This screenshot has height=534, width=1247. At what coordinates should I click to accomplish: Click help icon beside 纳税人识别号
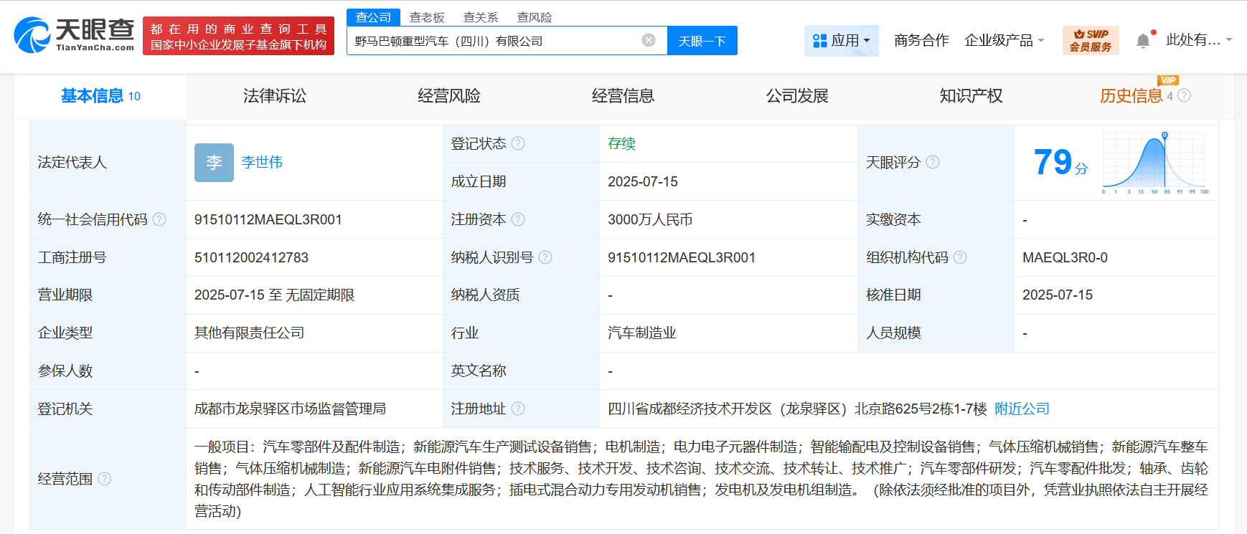(545, 257)
